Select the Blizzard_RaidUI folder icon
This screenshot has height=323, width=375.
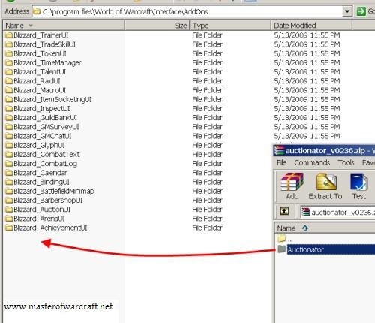(x=9, y=81)
